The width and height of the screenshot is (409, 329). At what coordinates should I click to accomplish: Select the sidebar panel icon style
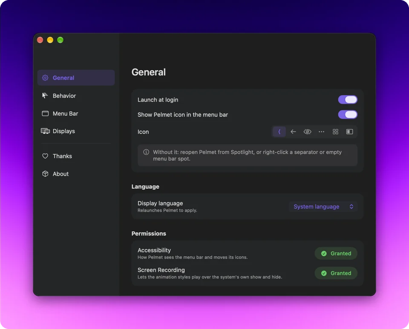coord(349,132)
